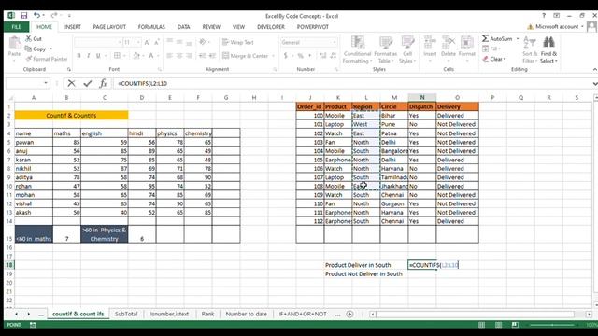Toggle Bold formatting

coord(78,56)
